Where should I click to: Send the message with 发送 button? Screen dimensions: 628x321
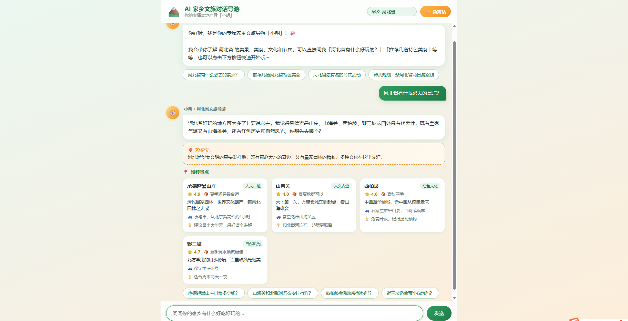coord(439,313)
